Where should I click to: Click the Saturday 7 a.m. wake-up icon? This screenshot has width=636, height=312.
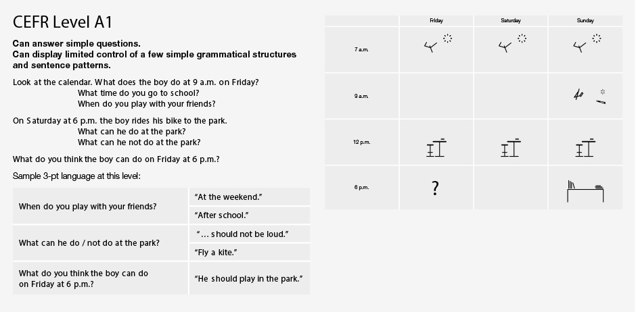click(x=512, y=44)
